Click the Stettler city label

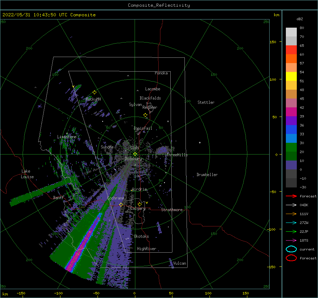pos(206,102)
